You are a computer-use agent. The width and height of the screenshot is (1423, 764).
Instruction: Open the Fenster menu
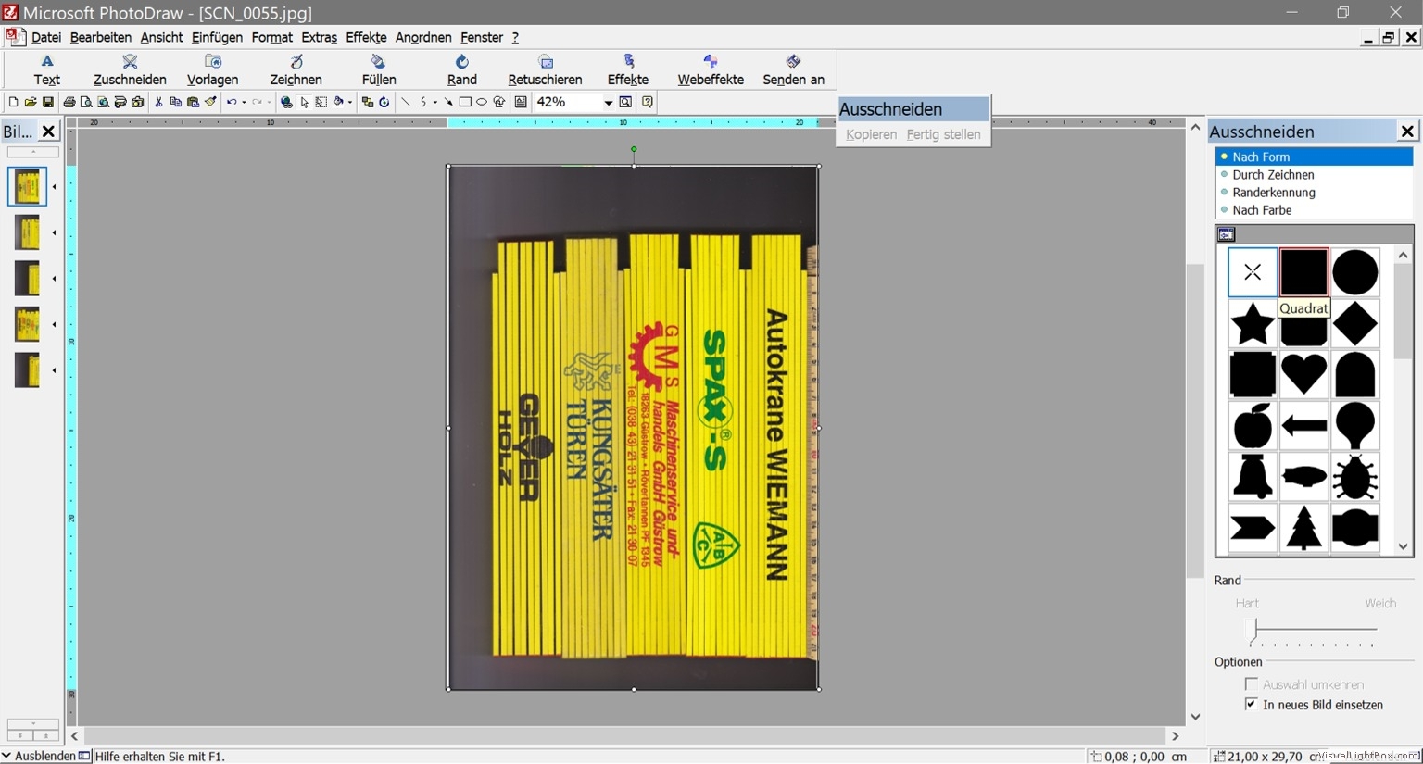(482, 37)
